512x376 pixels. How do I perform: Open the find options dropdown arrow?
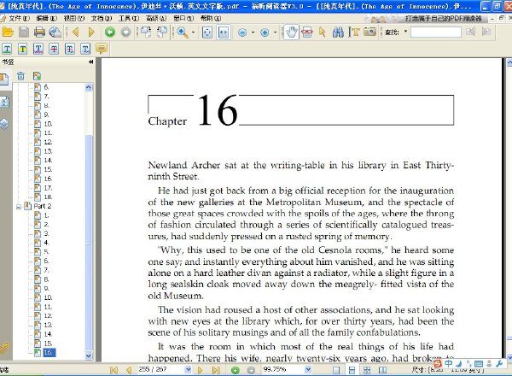coord(405,32)
